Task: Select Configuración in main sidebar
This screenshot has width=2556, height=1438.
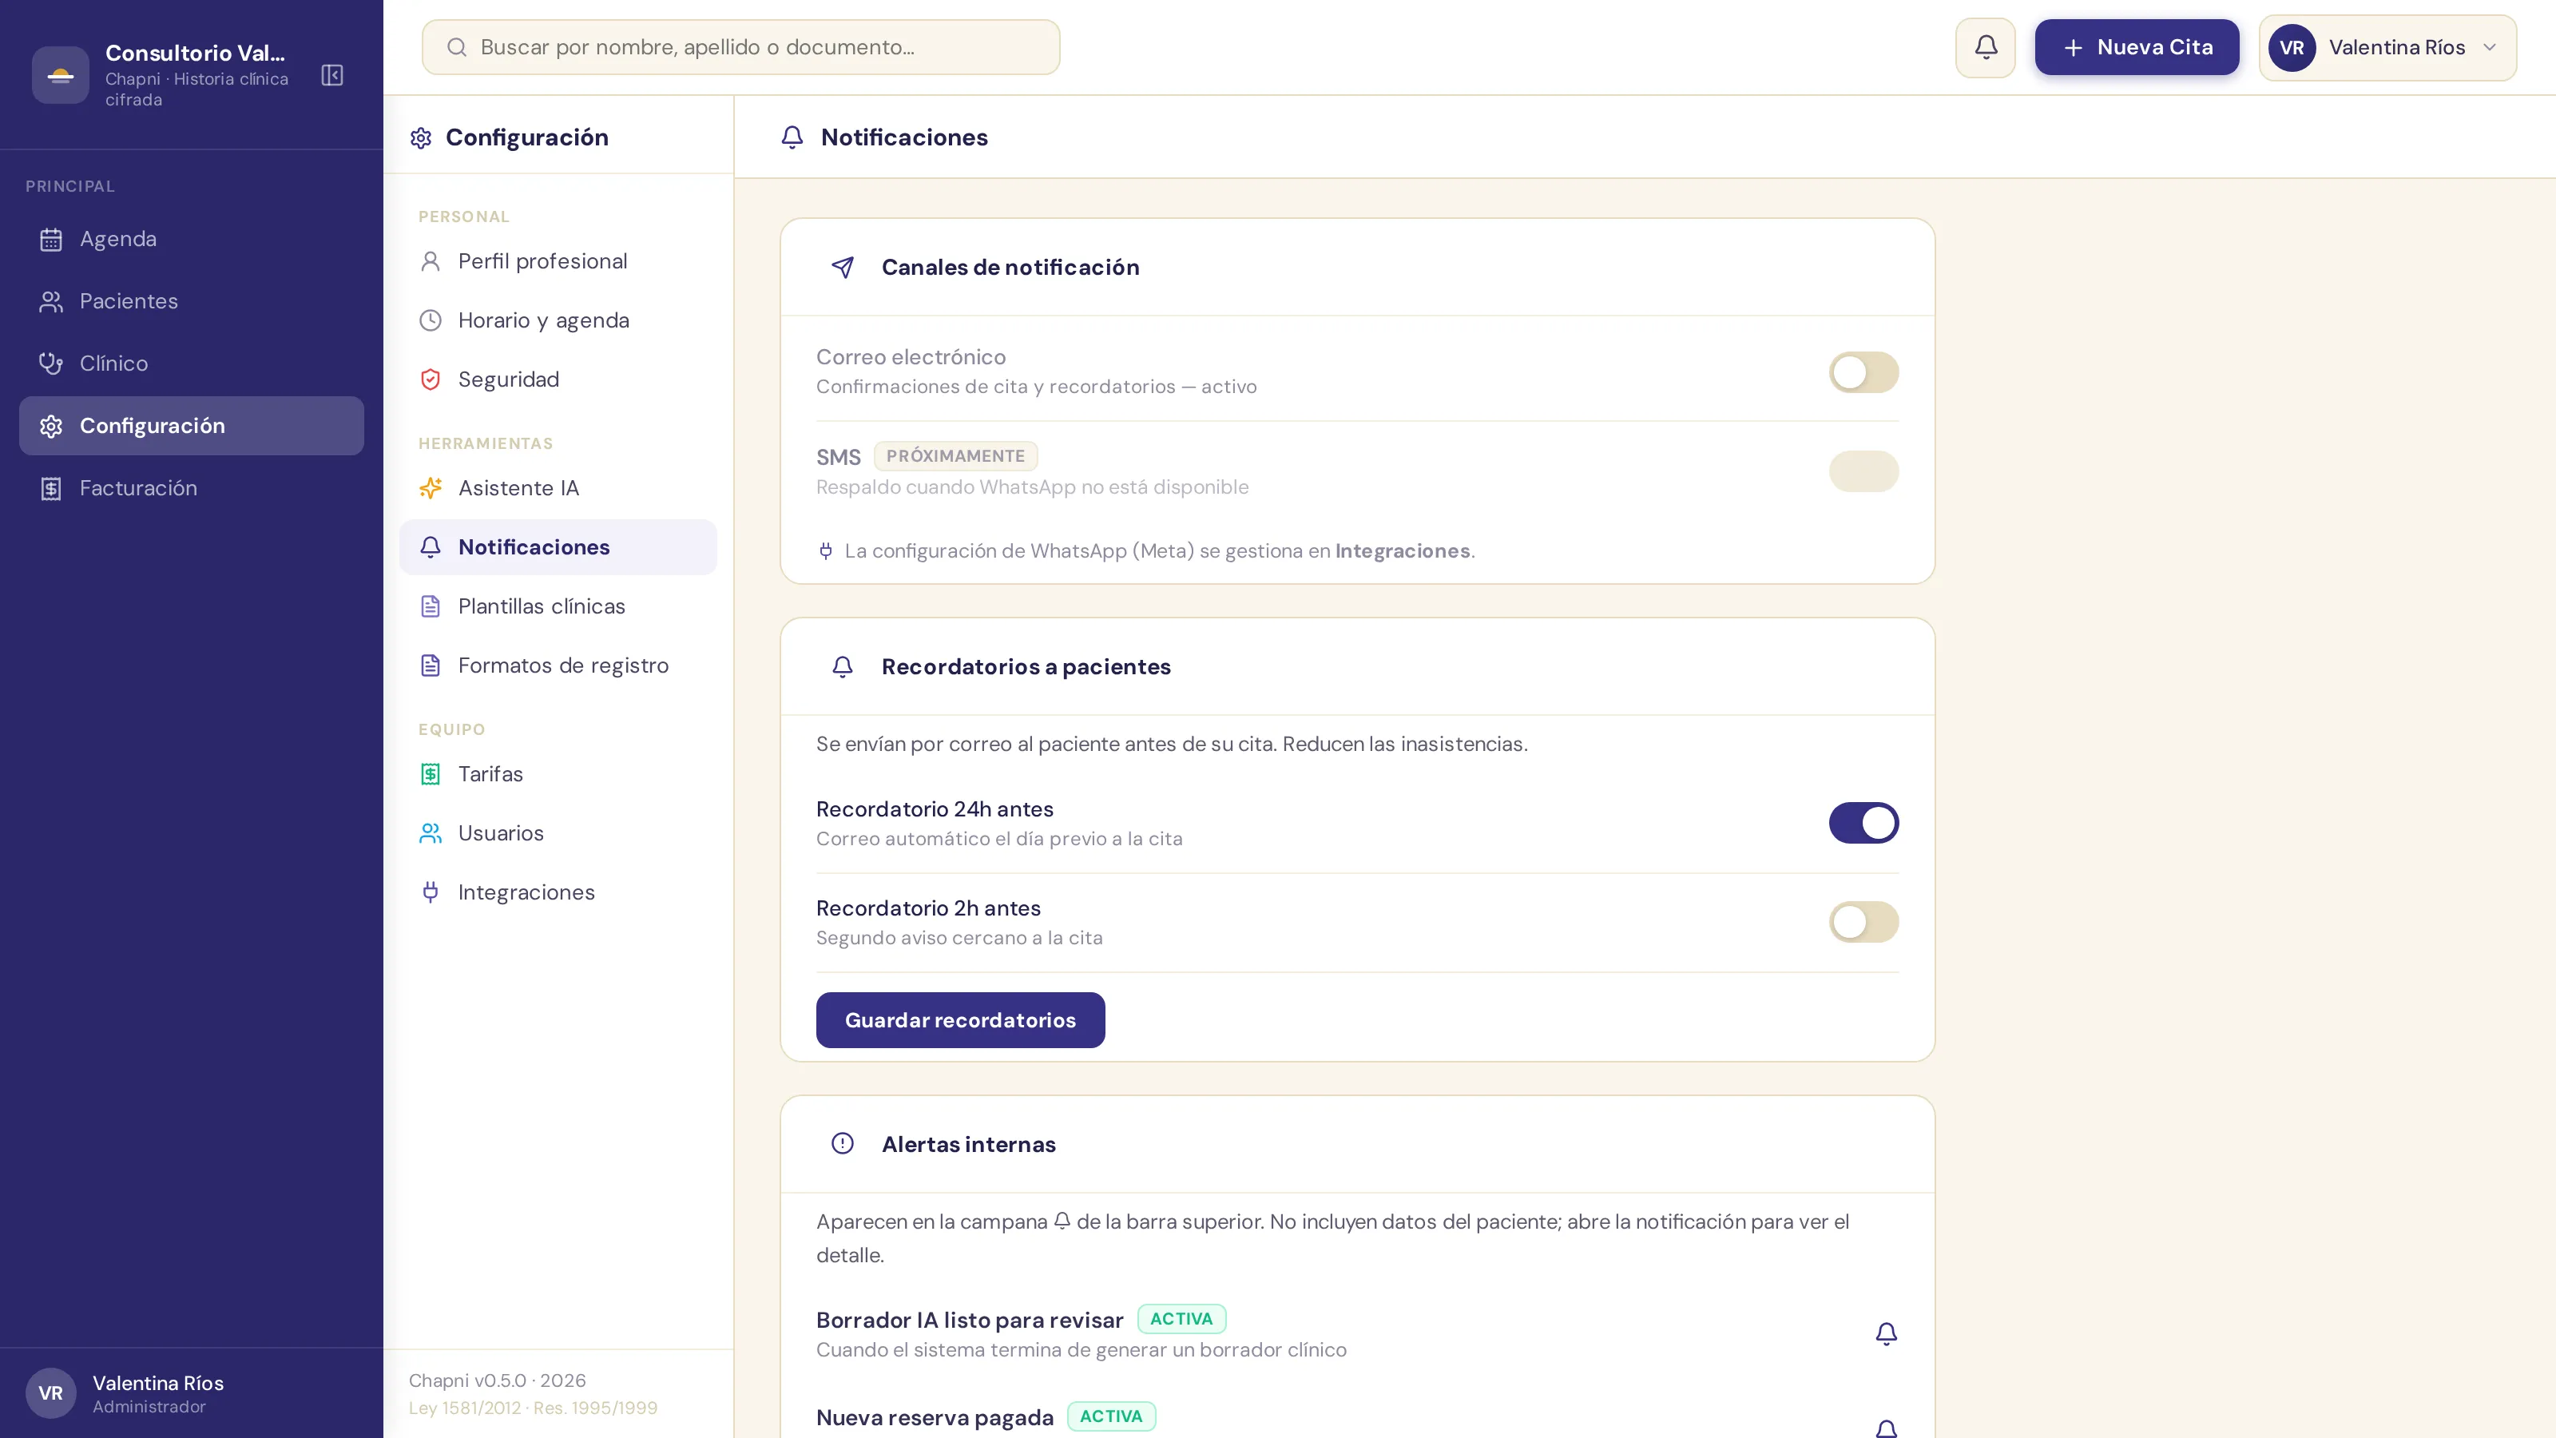Action: tap(192, 426)
